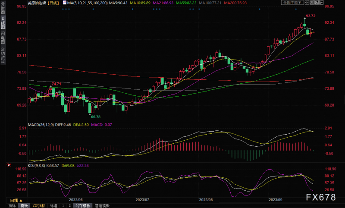Switch to 分时图 side tab
345x208 pixels.
pyautogui.click(x=3, y=9)
